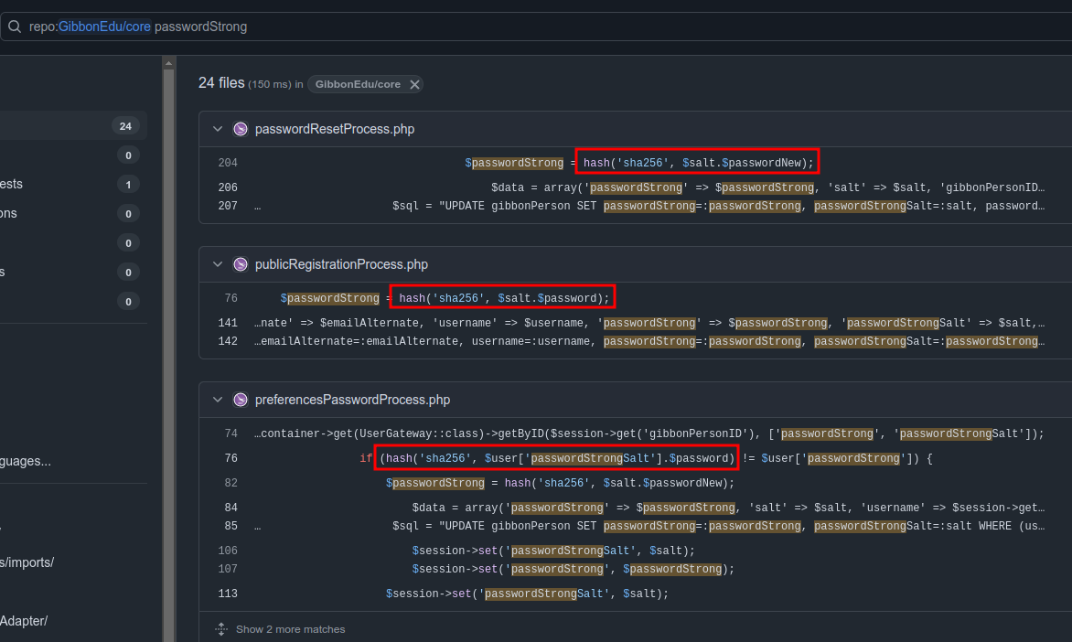Screen dimensions: 1072x642
Task: Go to line 141 in publicRegistrationProcess.php
Action: pos(228,323)
